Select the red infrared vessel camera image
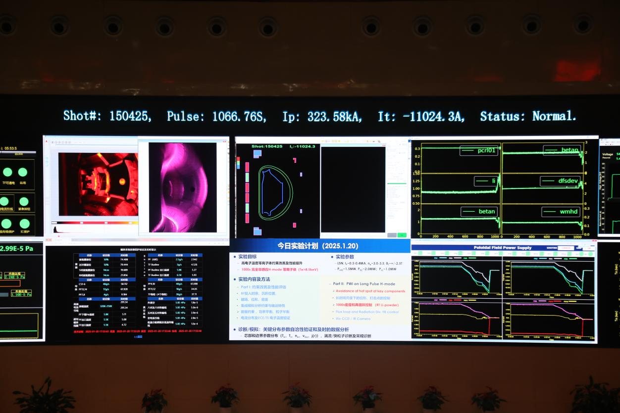The width and height of the screenshot is (620, 413). pyautogui.click(x=98, y=184)
